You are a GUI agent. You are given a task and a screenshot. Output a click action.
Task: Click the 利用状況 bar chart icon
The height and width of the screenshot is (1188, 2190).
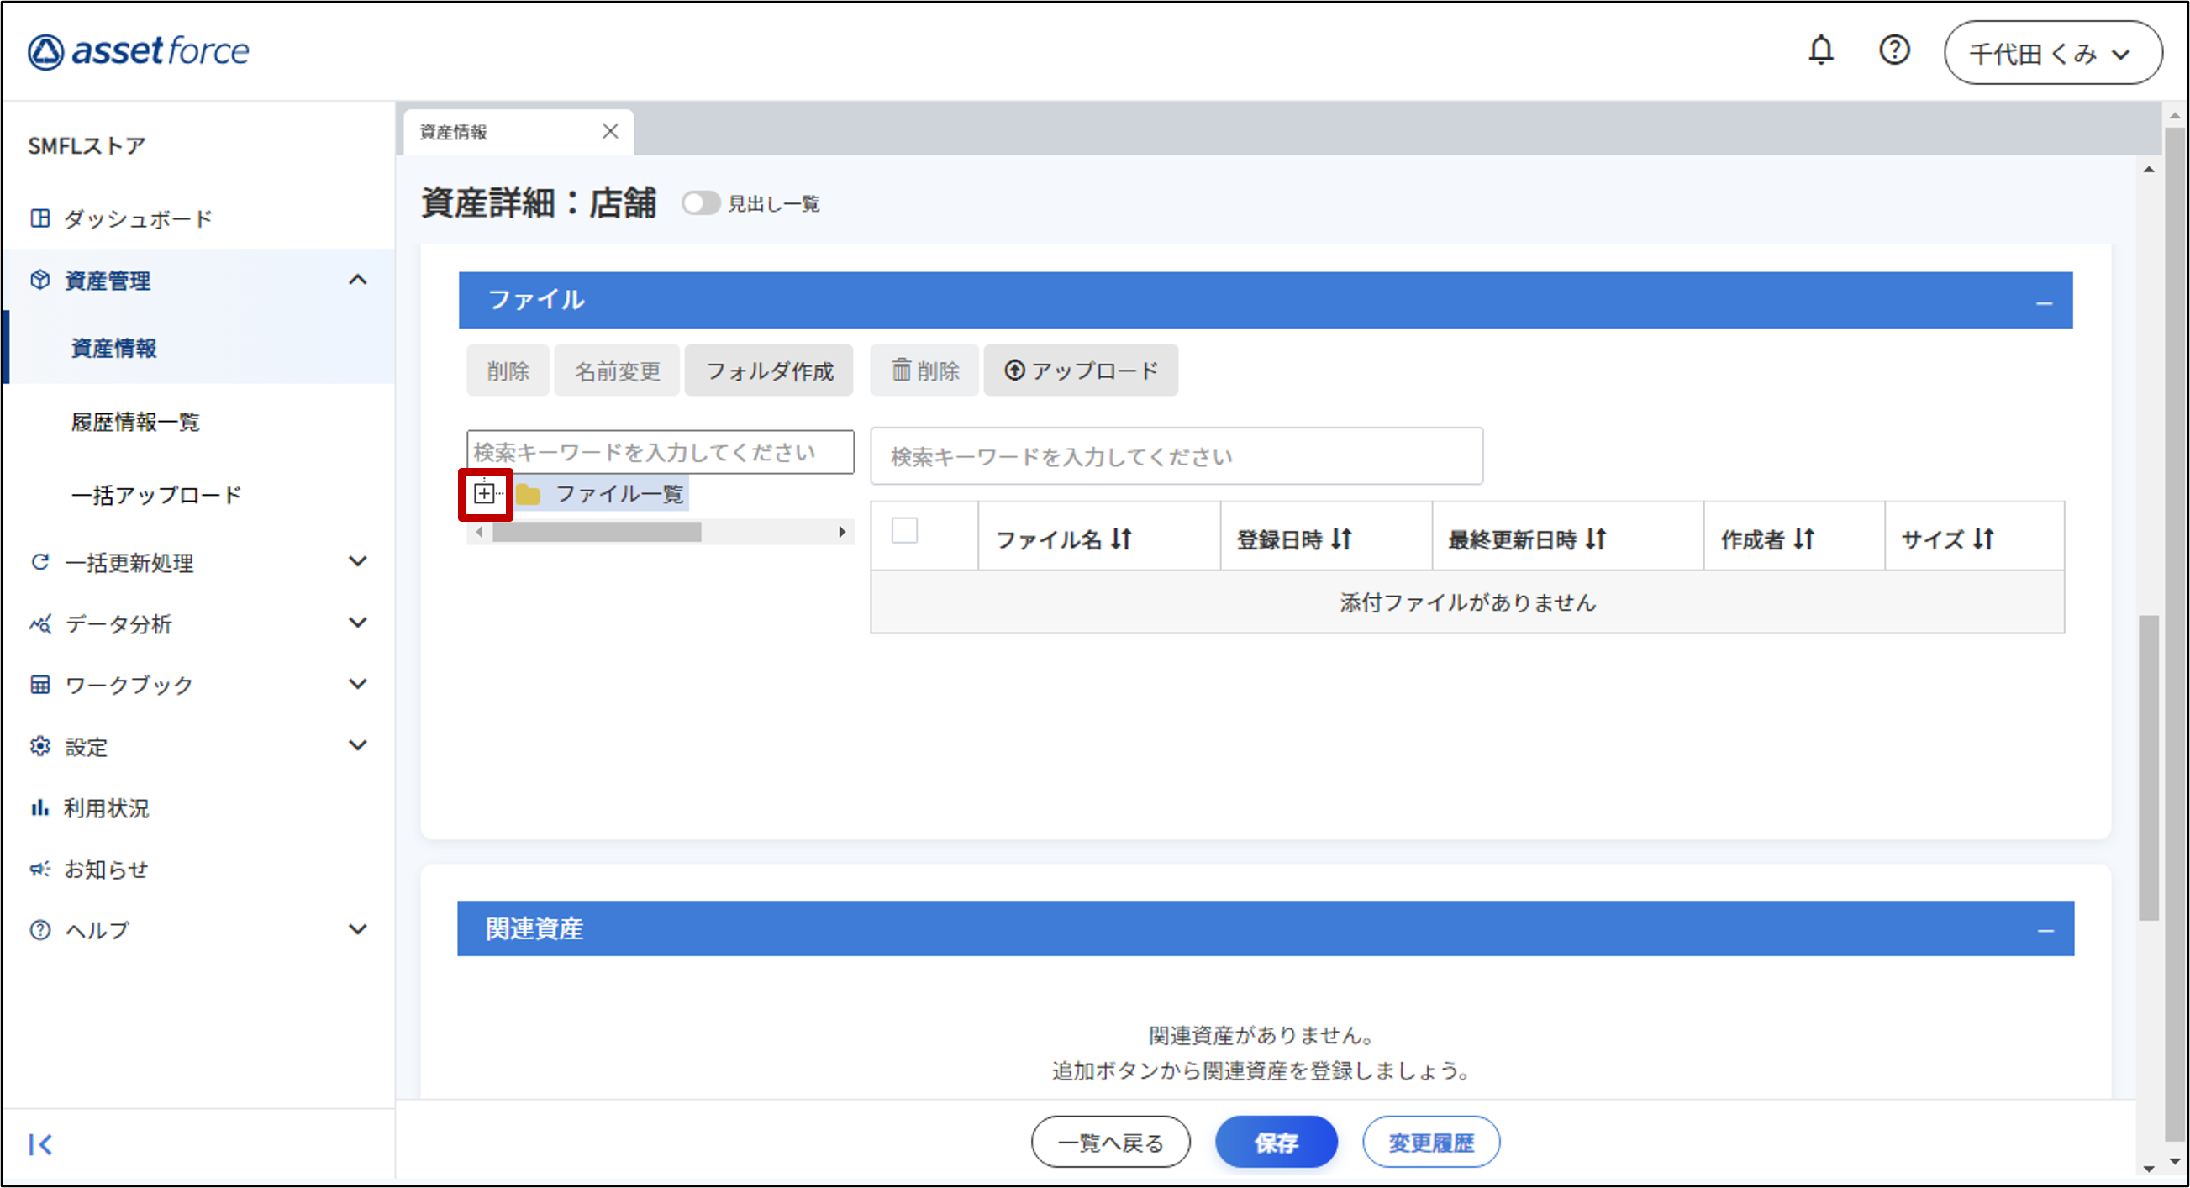coord(40,807)
